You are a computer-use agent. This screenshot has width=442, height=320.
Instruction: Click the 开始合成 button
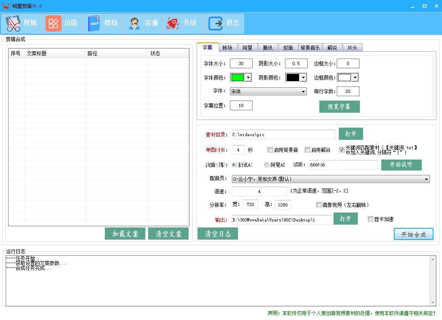coord(413,234)
